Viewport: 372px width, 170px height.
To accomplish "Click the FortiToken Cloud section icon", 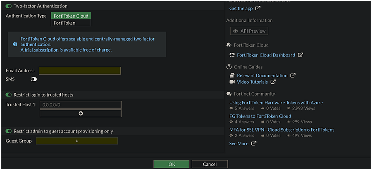I will tap(229, 45).
